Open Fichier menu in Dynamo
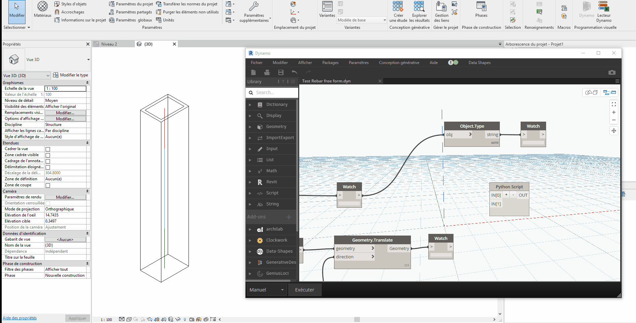 [x=257, y=63]
